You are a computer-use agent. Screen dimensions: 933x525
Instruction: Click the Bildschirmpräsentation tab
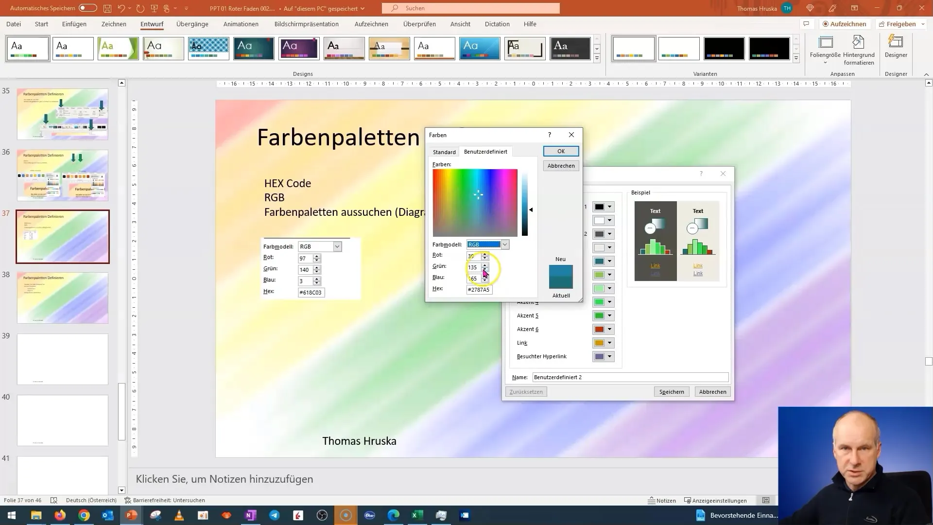(x=306, y=24)
